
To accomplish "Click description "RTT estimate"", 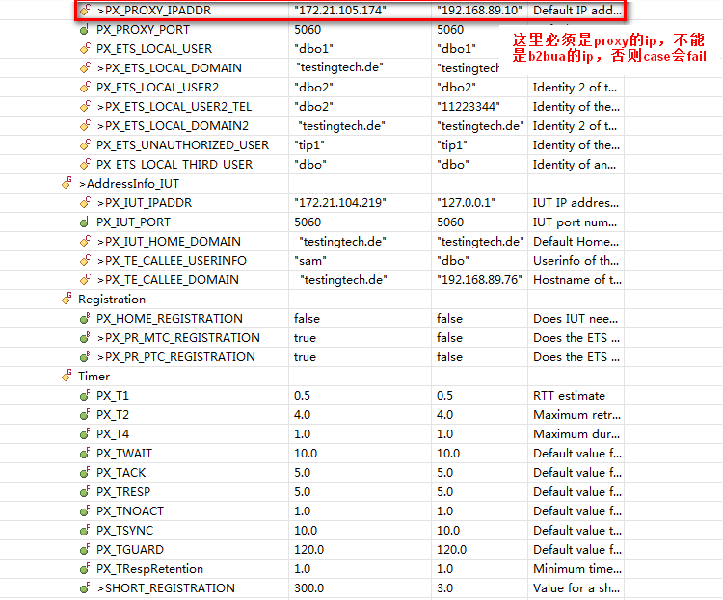I will click(x=569, y=396).
